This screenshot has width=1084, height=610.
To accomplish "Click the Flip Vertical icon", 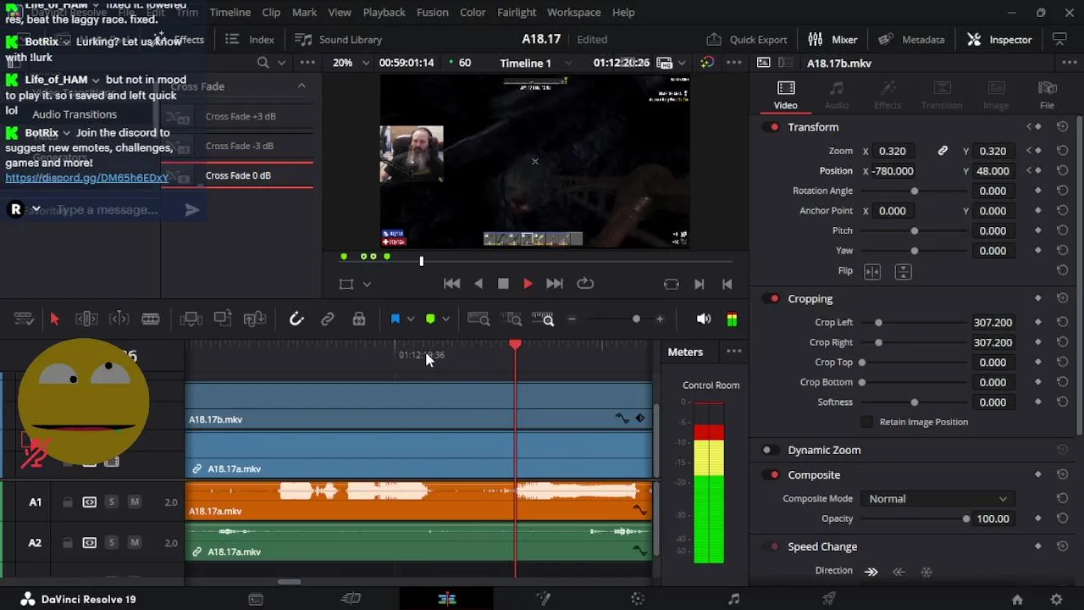I will [x=903, y=271].
